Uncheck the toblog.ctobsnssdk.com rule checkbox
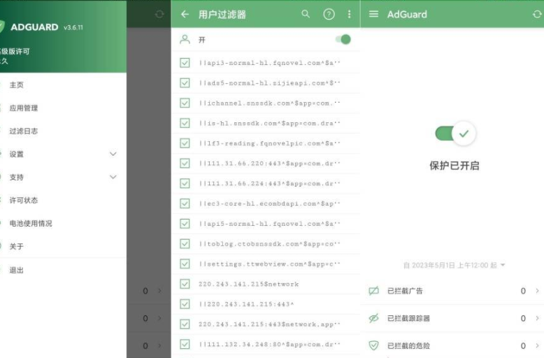 coord(185,244)
